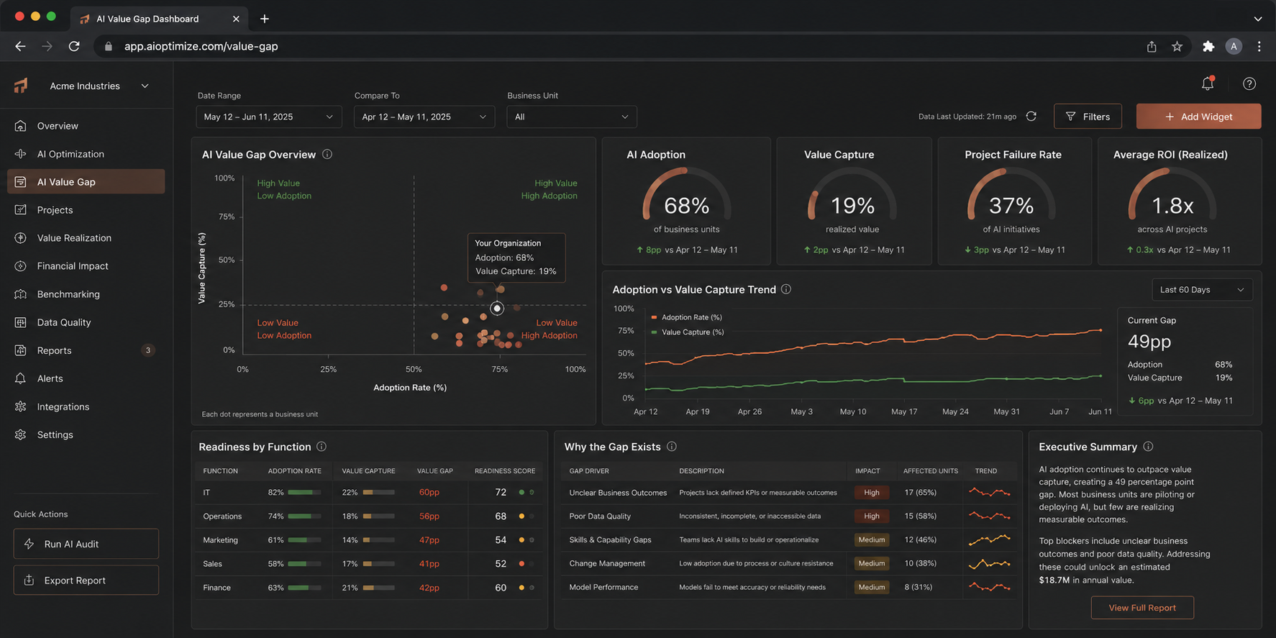Click Export Report quick action
The height and width of the screenshot is (638, 1276).
(x=86, y=580)
